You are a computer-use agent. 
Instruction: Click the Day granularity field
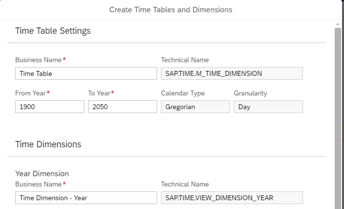268,107
